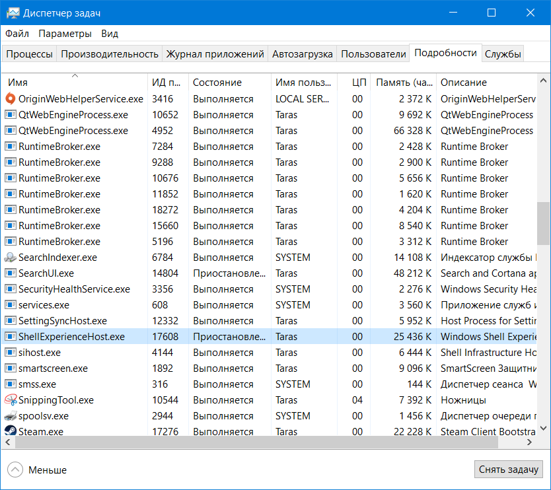
Task: Collapse view with the Меньше button
Action: click(x=37, y=470)
